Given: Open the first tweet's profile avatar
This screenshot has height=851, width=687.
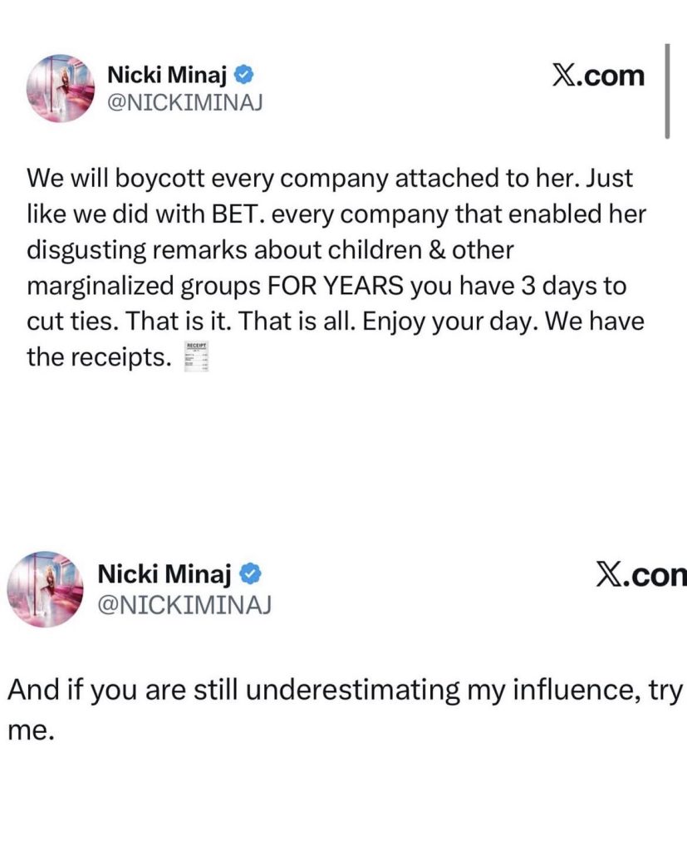Looking at the screenshot, I should pos(61,89).
